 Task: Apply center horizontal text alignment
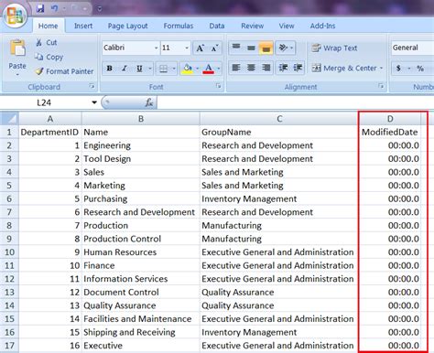[251, 68]
